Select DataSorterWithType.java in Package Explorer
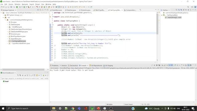Image resolution: width=197 pixels, height=111 pixels. coord(19,32)
